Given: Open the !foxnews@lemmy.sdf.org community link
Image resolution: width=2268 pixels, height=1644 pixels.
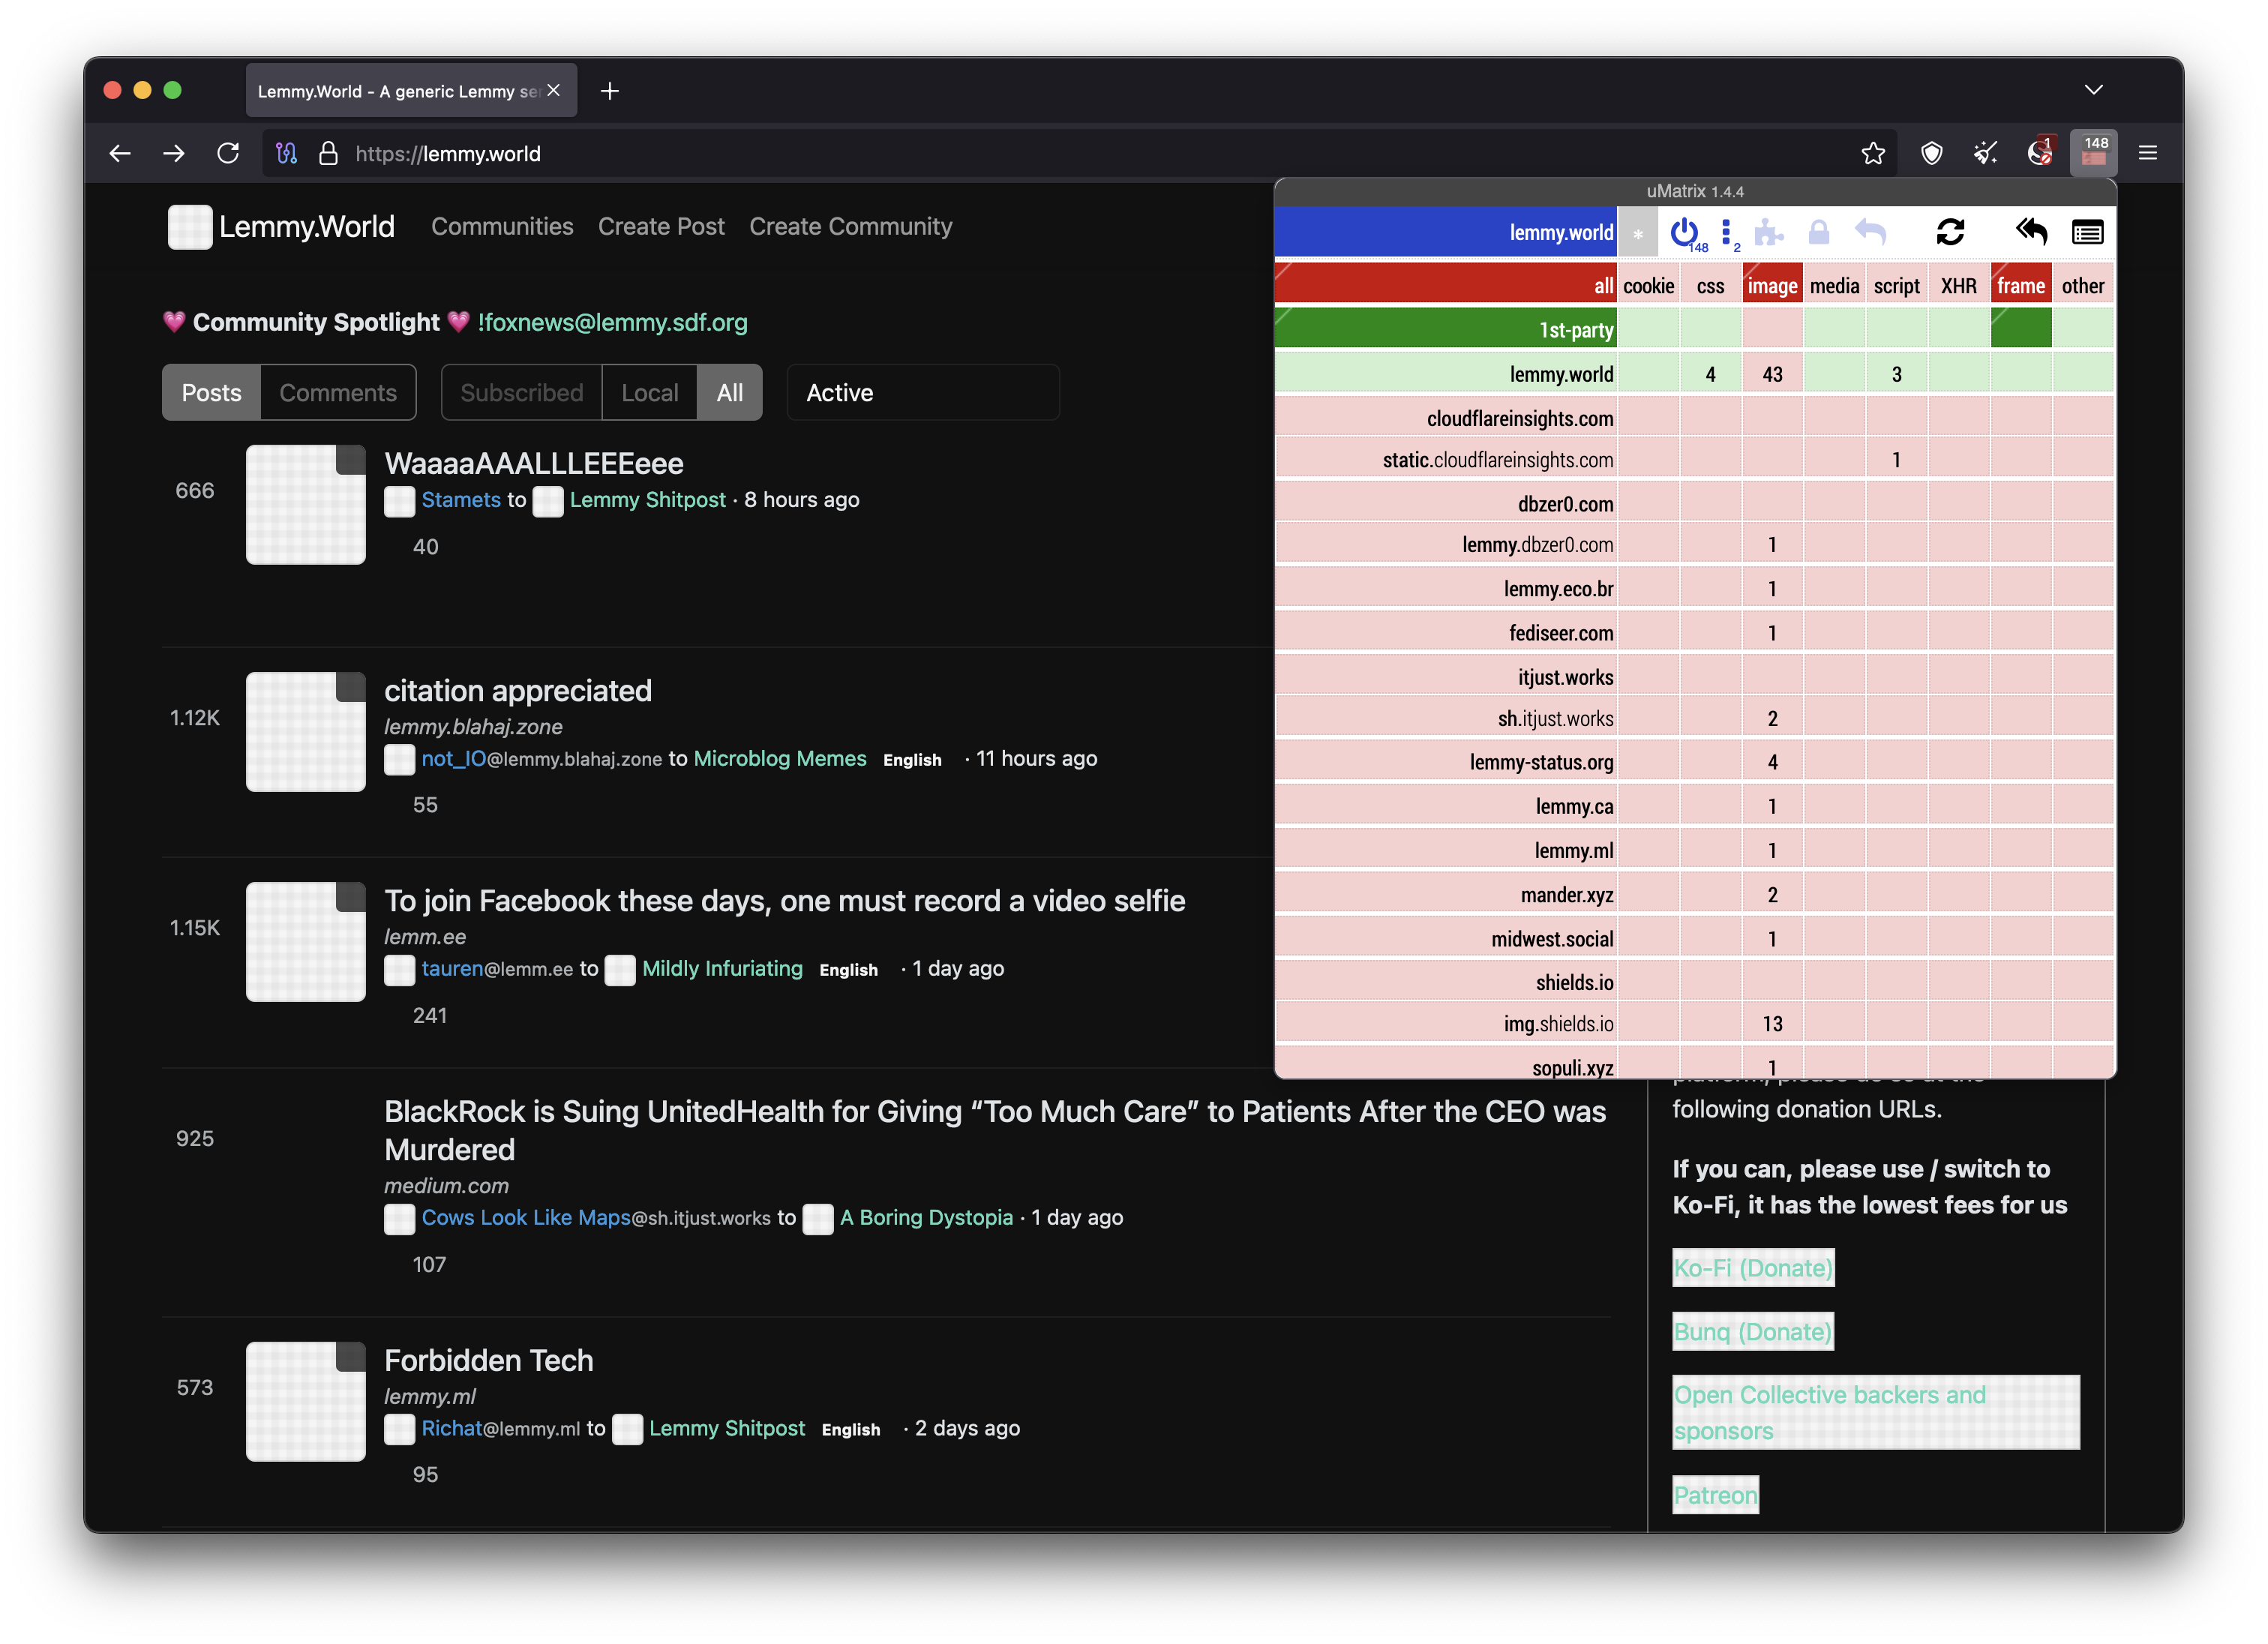Looking at the screenshot, I should [613, 322].
